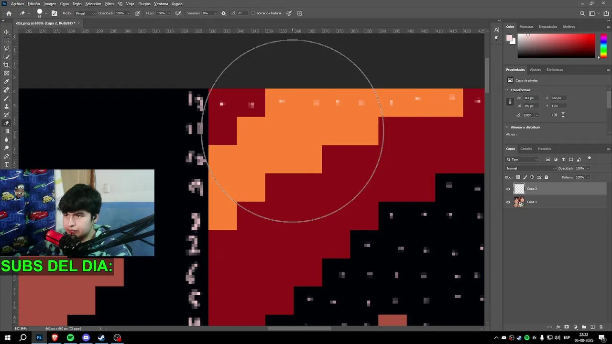
Task: Select the Pen tool
Action: (7, 156)
